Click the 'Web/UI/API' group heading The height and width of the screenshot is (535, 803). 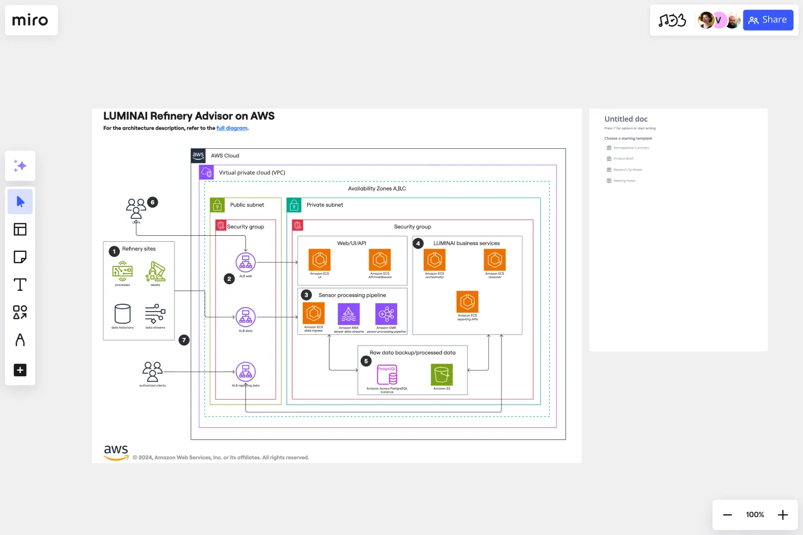352,244
